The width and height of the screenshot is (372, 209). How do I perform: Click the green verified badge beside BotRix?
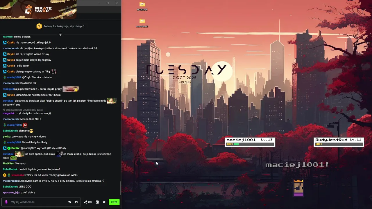click(x=9, y=148)
